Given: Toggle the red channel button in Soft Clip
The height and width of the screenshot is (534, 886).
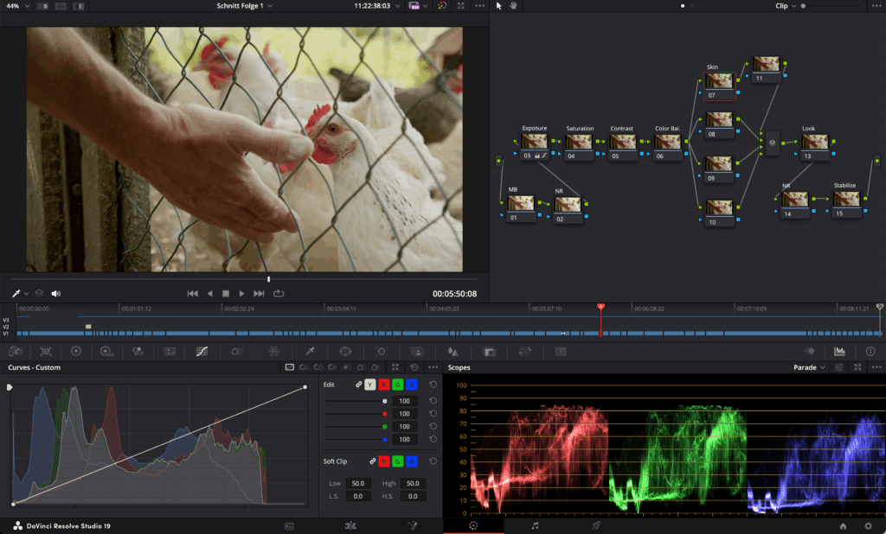Looking at the screenshot, I should point(384,461).
